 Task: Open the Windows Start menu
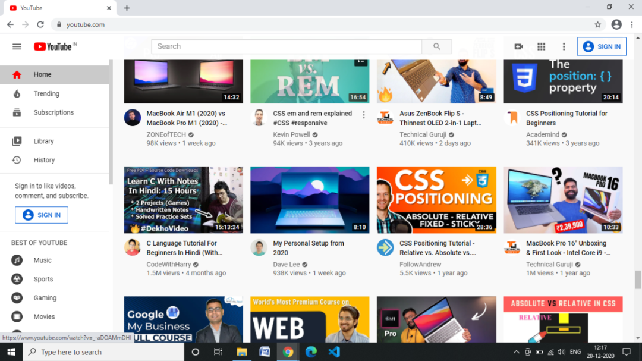tap(11, 352)
